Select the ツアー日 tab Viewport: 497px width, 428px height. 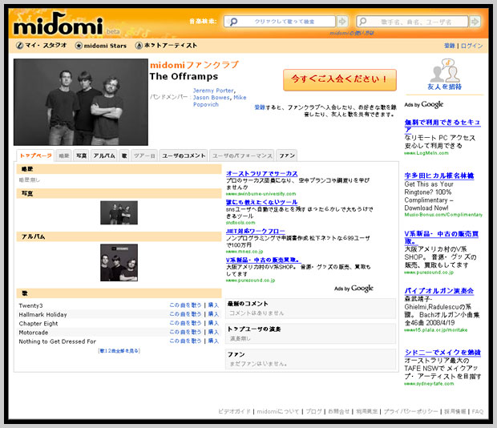pyautogui.click(x=144, y=155)
